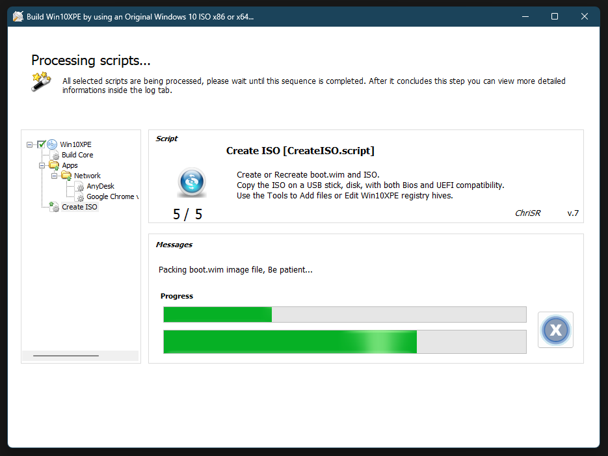Click the Google Chrome script icon
Image resolution: width=608 pixels, height=456 pixels.
coord(80,197)
